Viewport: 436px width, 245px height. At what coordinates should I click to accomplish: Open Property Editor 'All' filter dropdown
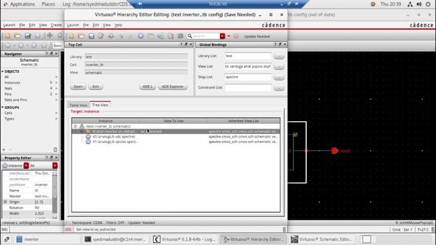54,165
